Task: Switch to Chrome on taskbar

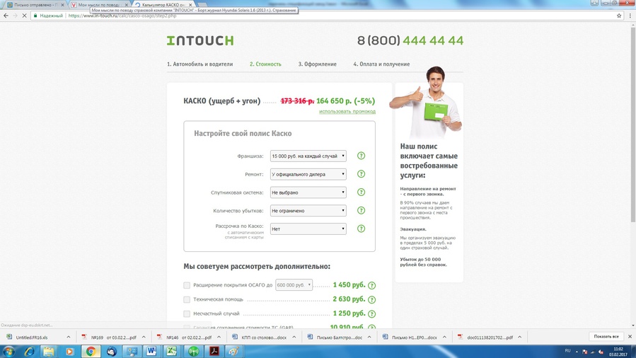Action: 91,351
